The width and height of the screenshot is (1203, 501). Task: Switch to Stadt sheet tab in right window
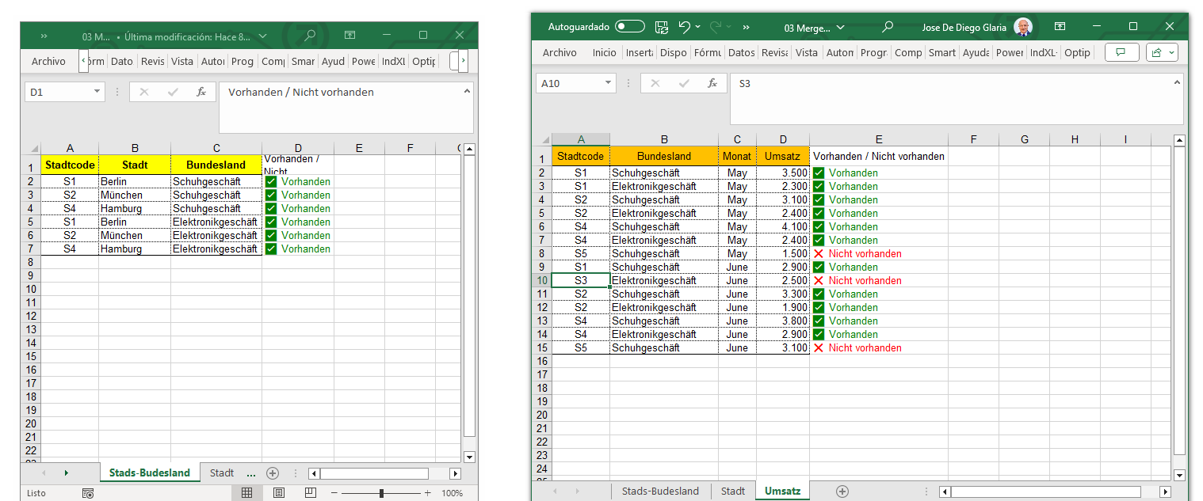[x=733, y=492]
